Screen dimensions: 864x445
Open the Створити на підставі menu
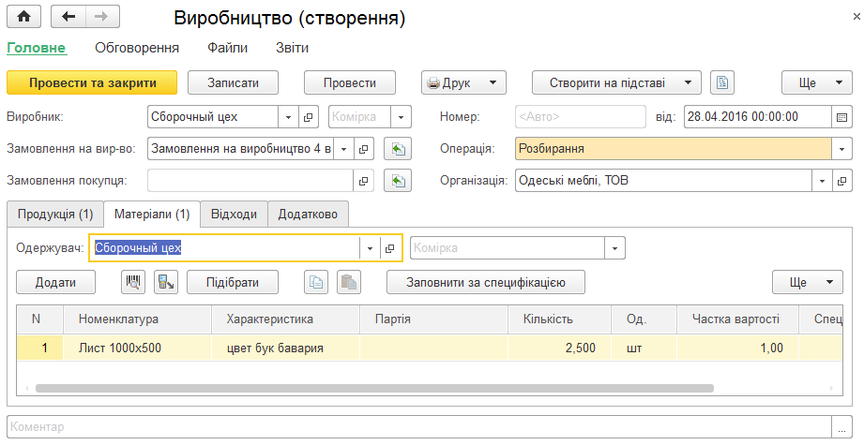[616, 83]
